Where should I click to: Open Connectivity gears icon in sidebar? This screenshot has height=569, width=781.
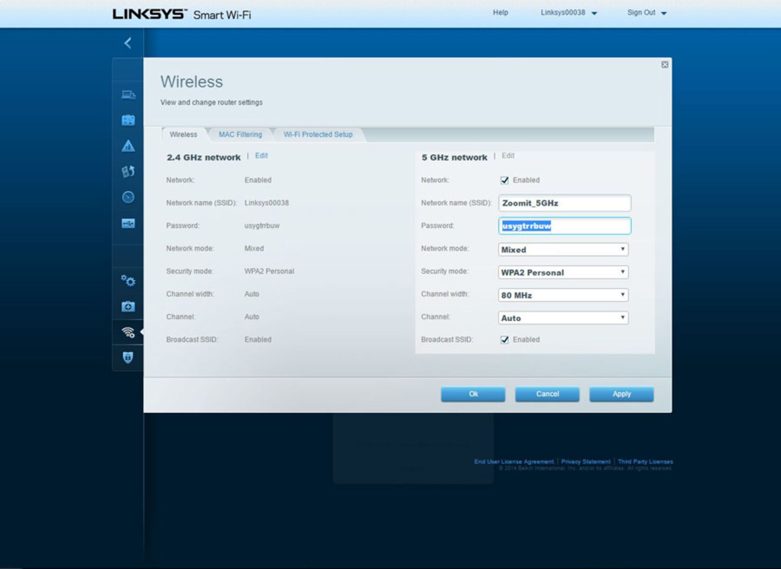coord(128,281)
